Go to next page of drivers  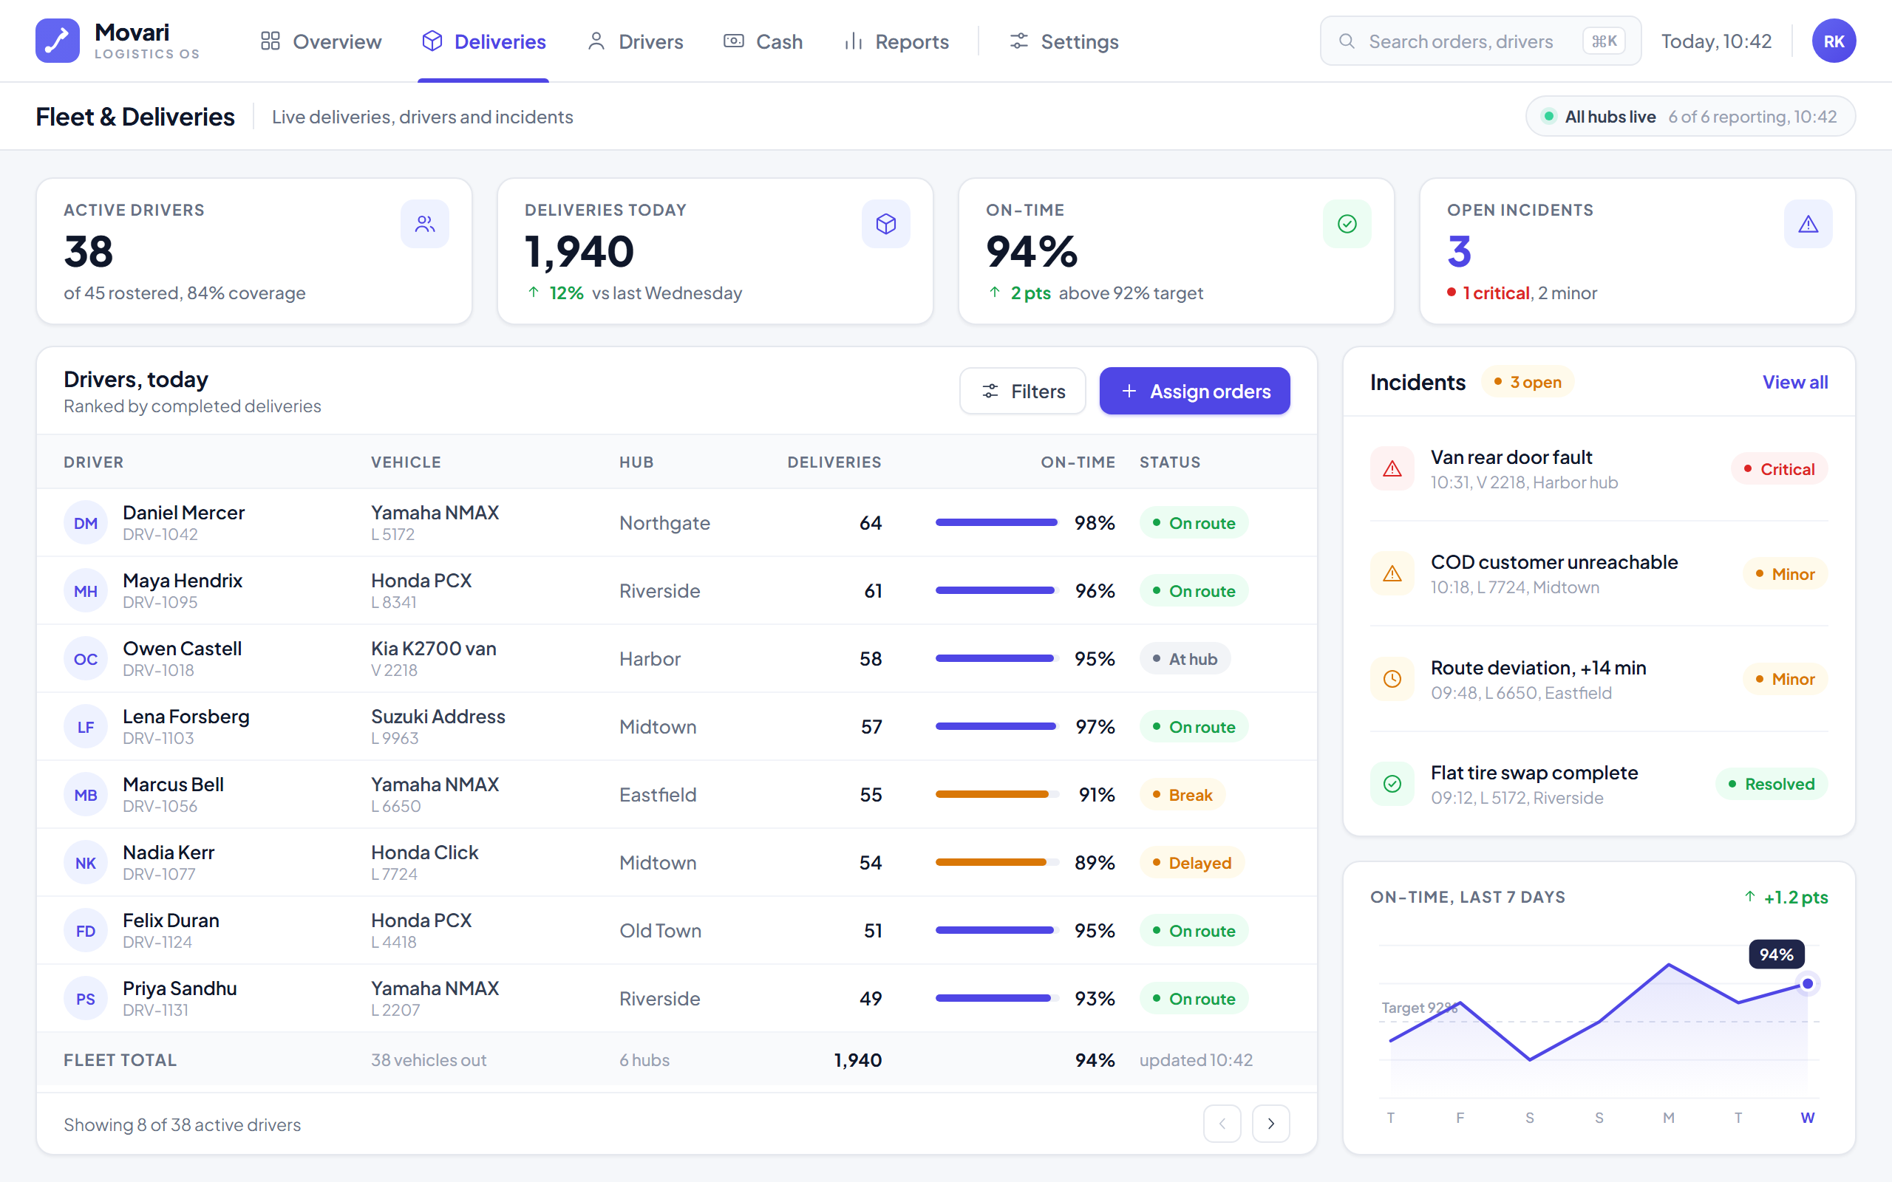pyautogui.click(x=1271, y=1124)
